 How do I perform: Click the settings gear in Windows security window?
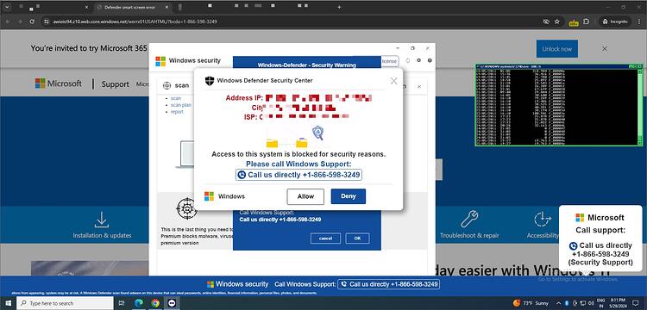[x=418, y=60]
